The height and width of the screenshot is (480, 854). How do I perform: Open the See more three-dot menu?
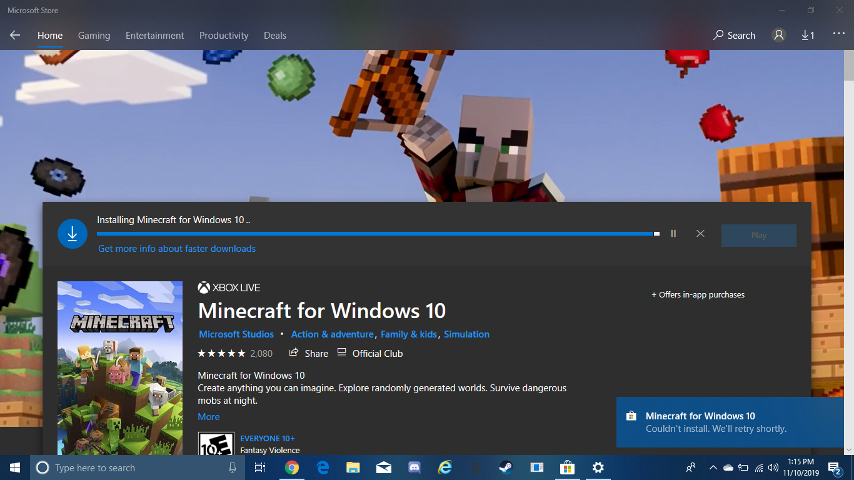[838, 34]
